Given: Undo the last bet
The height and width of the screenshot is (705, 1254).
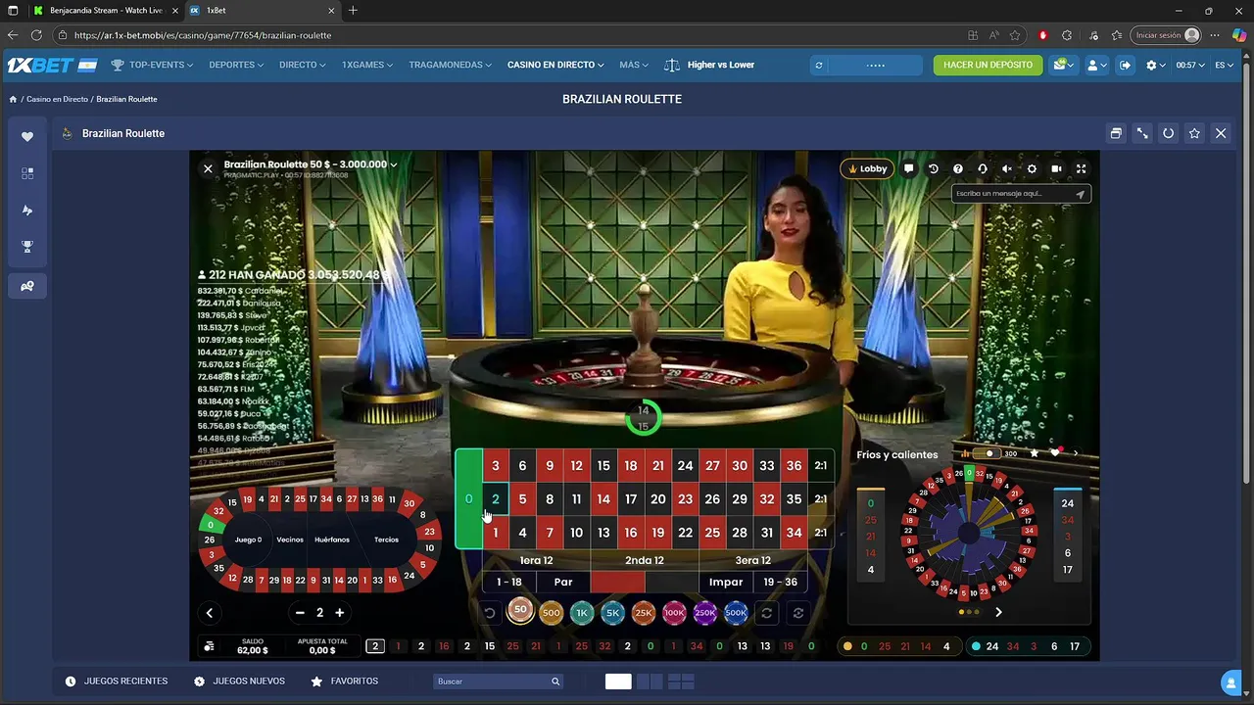Looking at the screenshot, I should click(490, 613).
